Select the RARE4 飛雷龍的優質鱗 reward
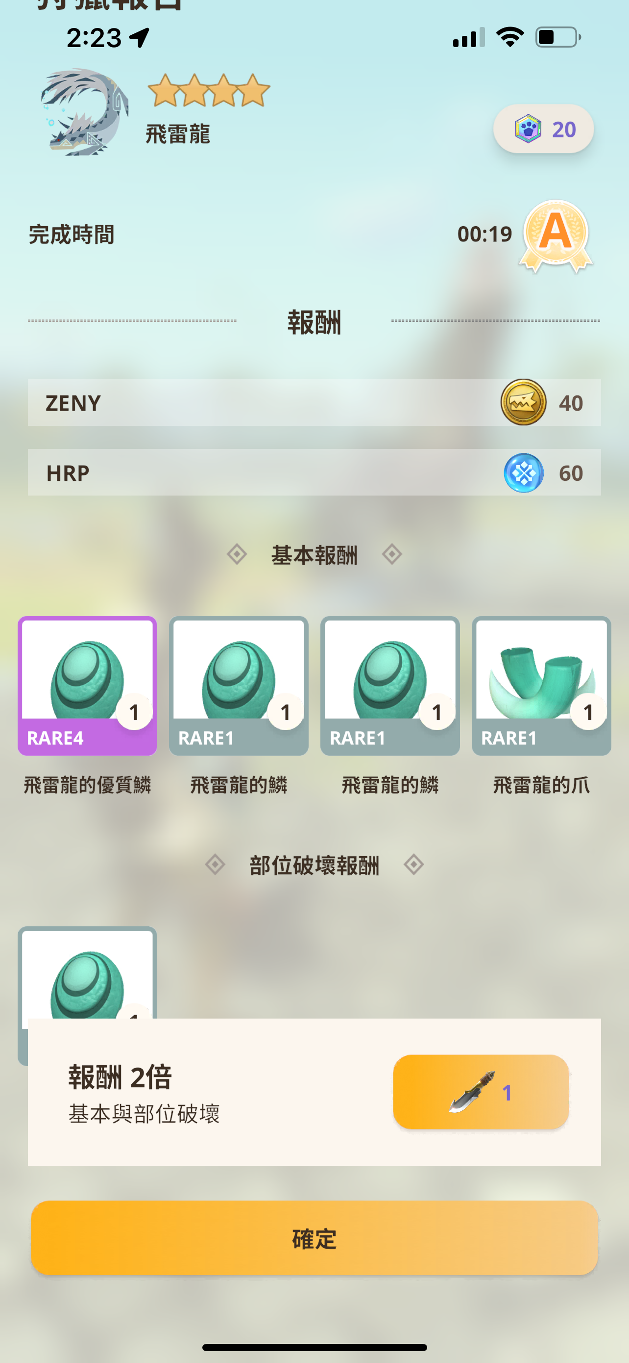 click(x=87, y=686)
